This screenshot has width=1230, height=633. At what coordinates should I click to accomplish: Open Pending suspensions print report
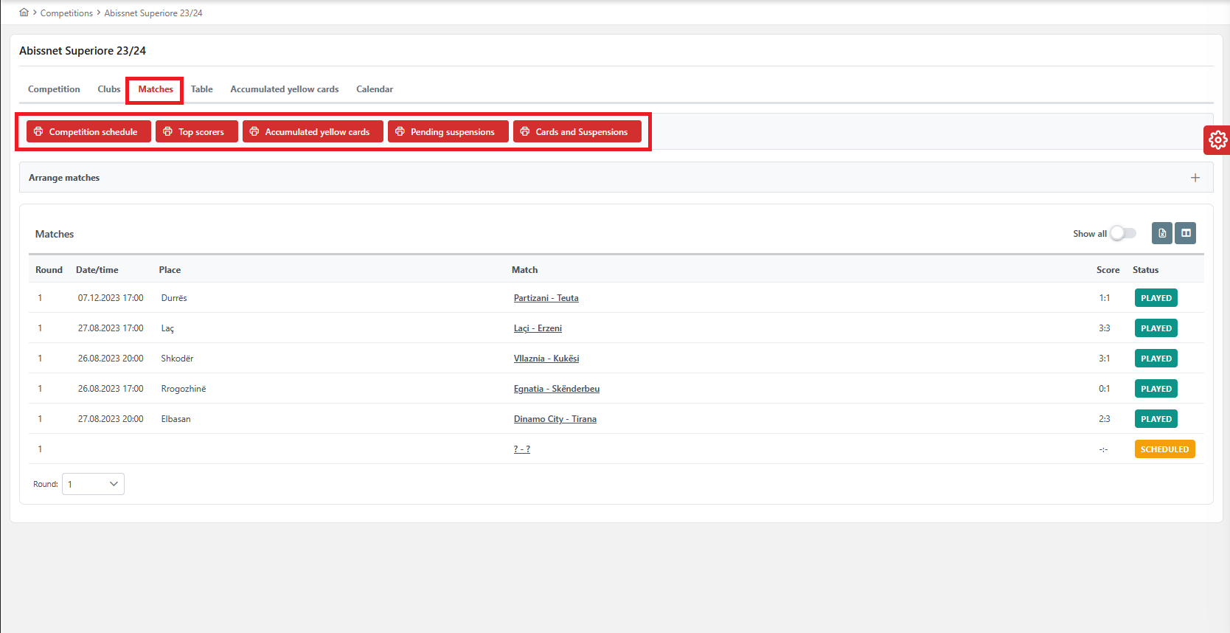pyautogui.click(x=448, y=132)
